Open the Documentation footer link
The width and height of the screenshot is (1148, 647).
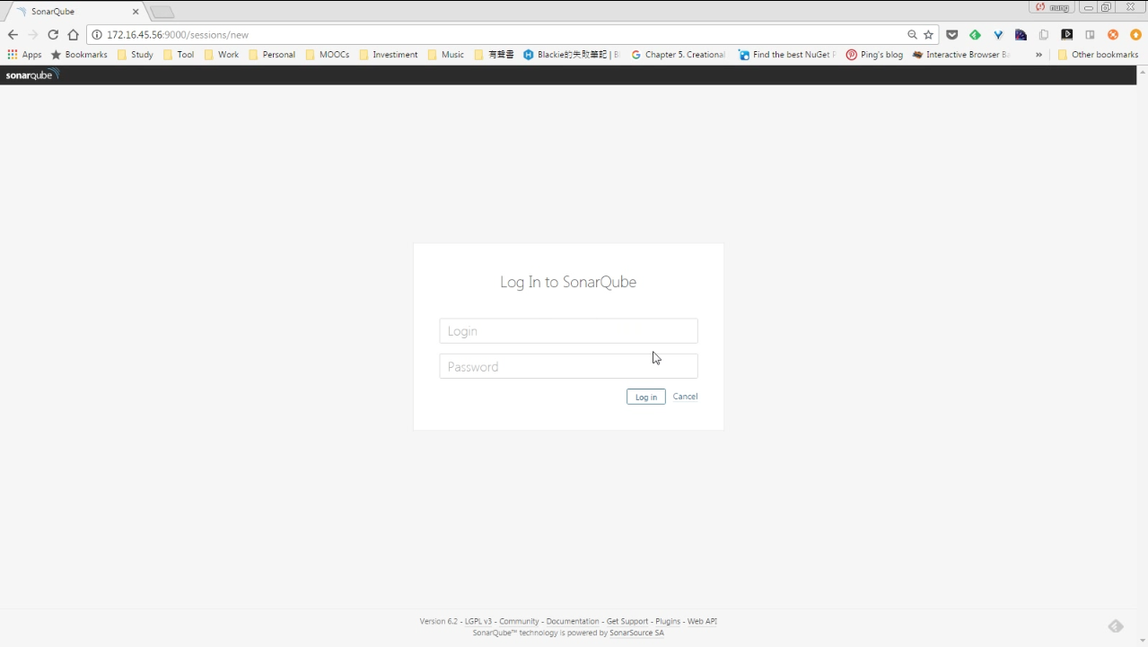click(x=573, y=621)
